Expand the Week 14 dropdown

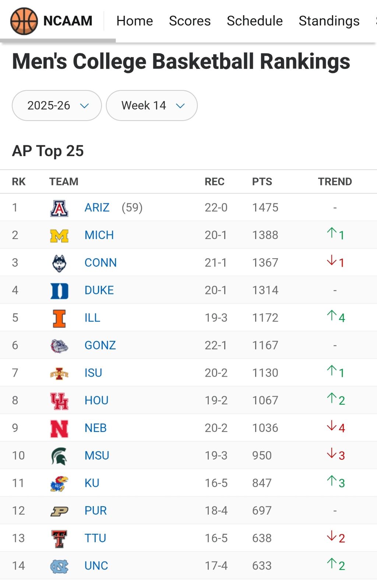(152, 106)
